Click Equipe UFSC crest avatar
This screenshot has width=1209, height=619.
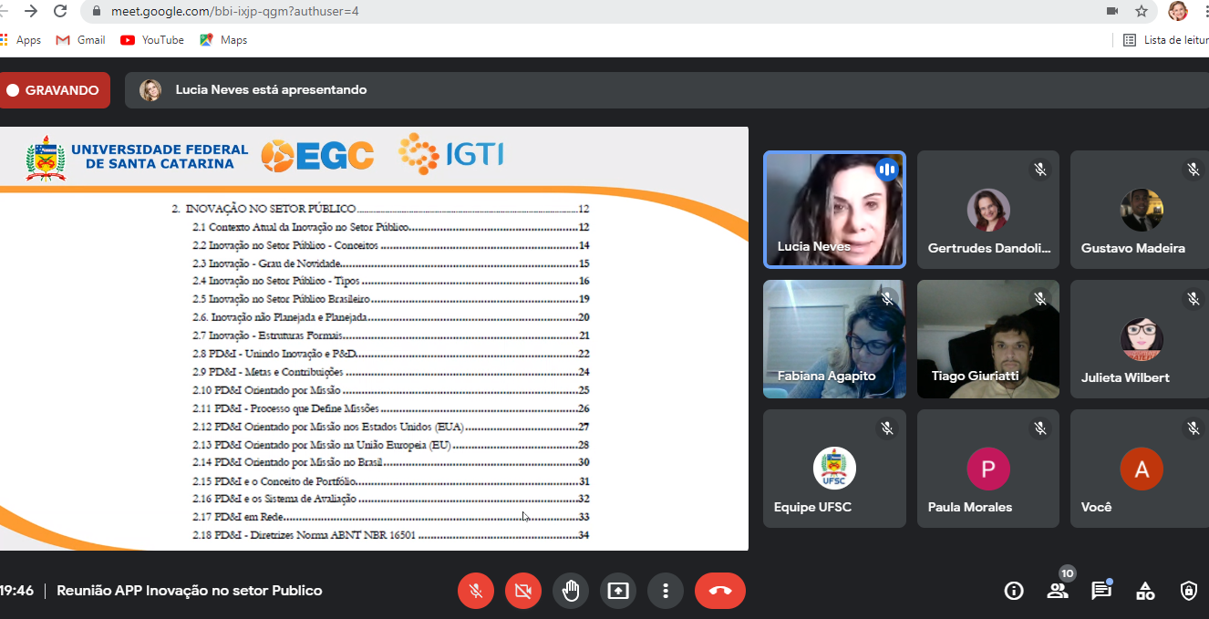[834, 469]
